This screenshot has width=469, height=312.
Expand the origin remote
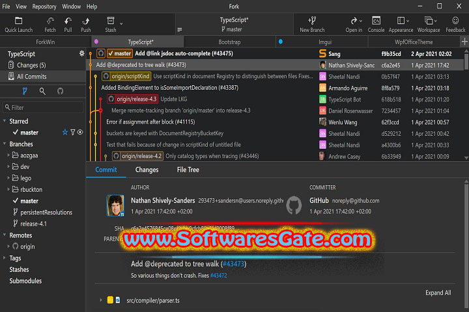point(8,246)
